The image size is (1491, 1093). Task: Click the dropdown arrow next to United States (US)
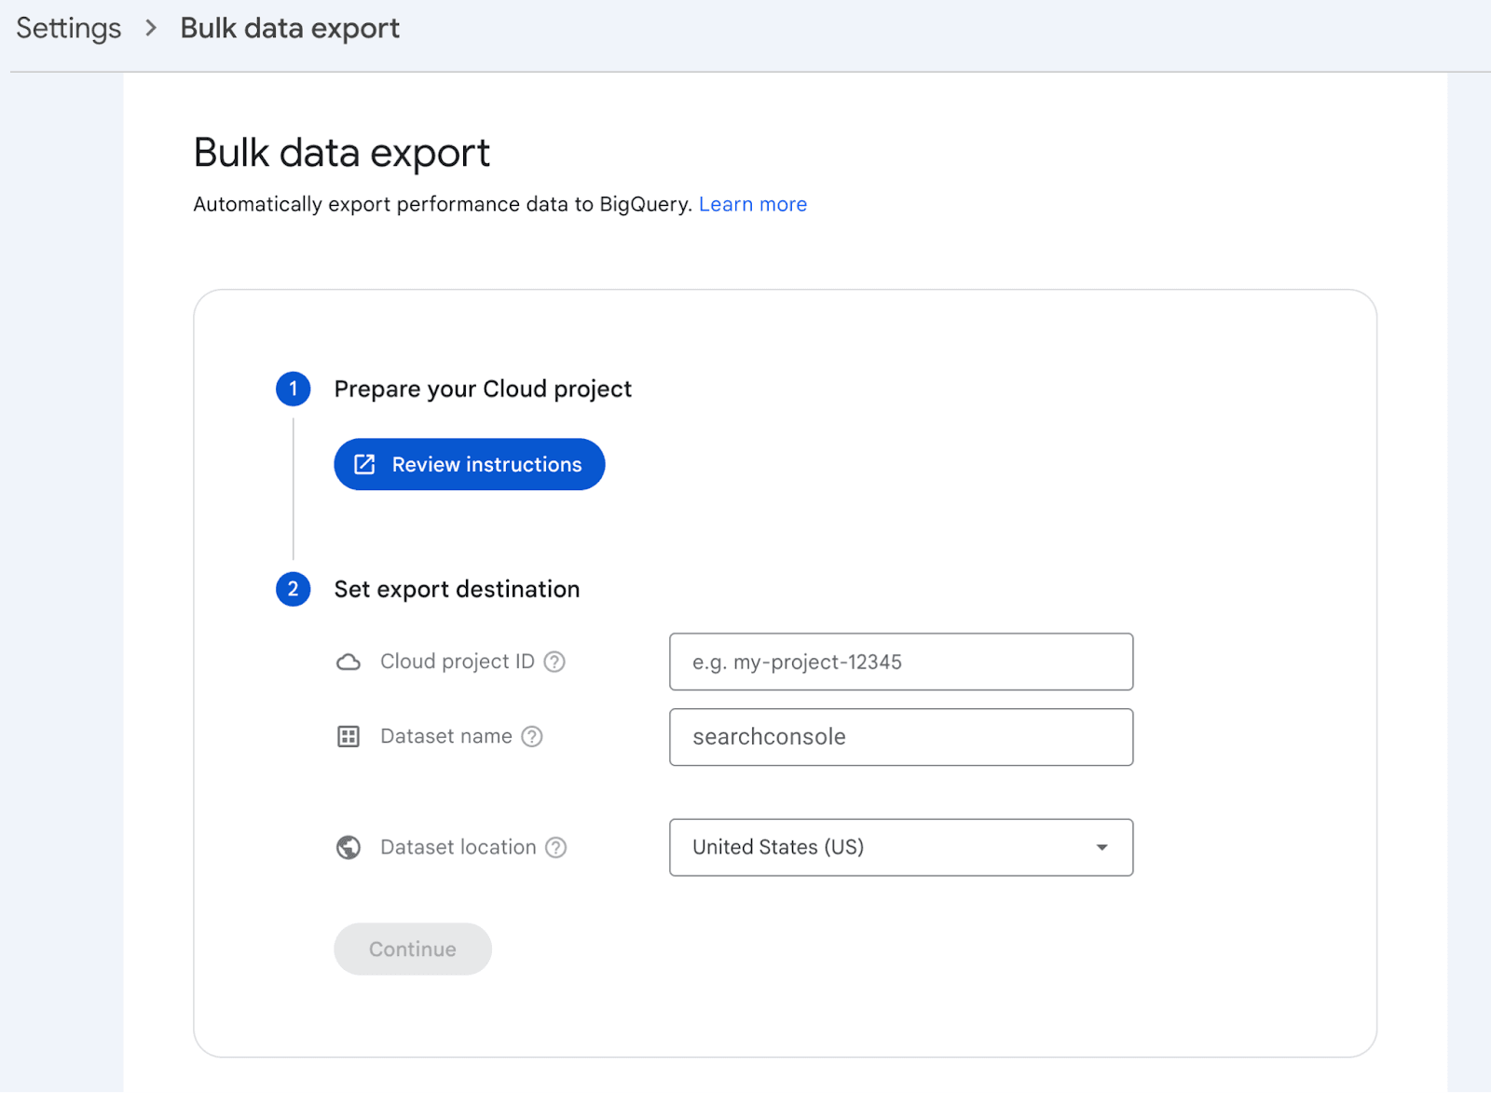(1101, 847)
